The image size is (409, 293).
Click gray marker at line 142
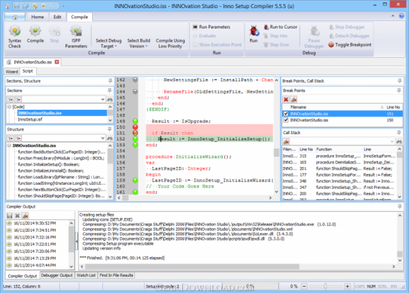(x=135, y=80)
